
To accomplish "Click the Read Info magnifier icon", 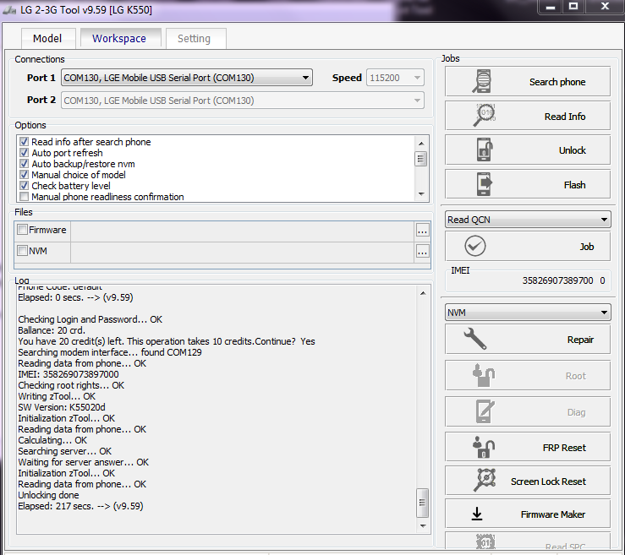I will (484, 116).
